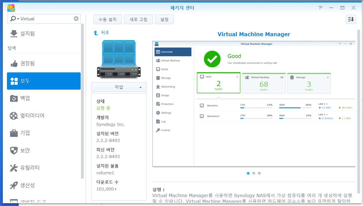Toggle the sort order button
This screenshot has height=206, width=363.
[x=351, y=19]
